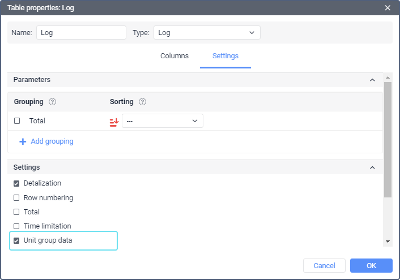Image resolution: width=400 pixels, height=280 pixels.
Task: Toggle the red sort direction icon
Action: (x=114, y=121)
